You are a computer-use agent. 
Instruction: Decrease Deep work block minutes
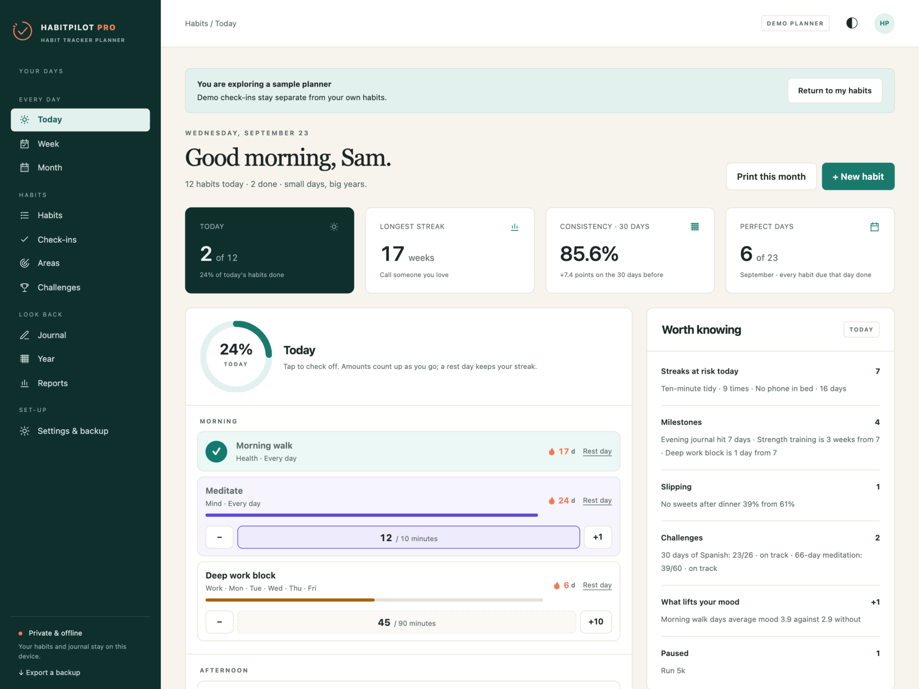click(219, 622)
